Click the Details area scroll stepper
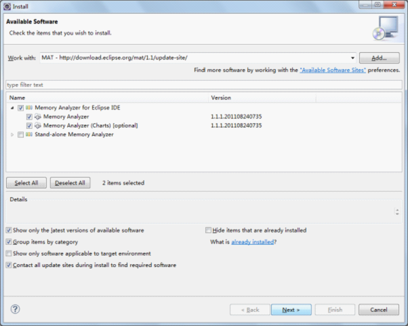Image resolution: width=408 pixels, height=326 pixels. point(397,211)
